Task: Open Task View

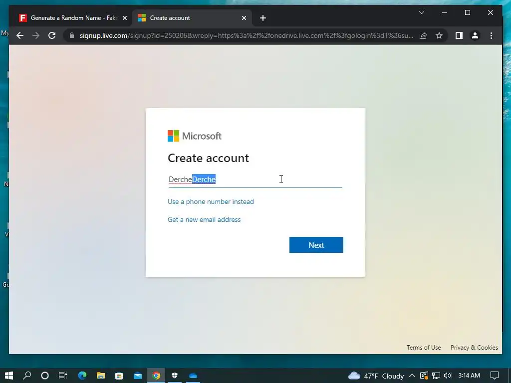Action: coord(62,376)
